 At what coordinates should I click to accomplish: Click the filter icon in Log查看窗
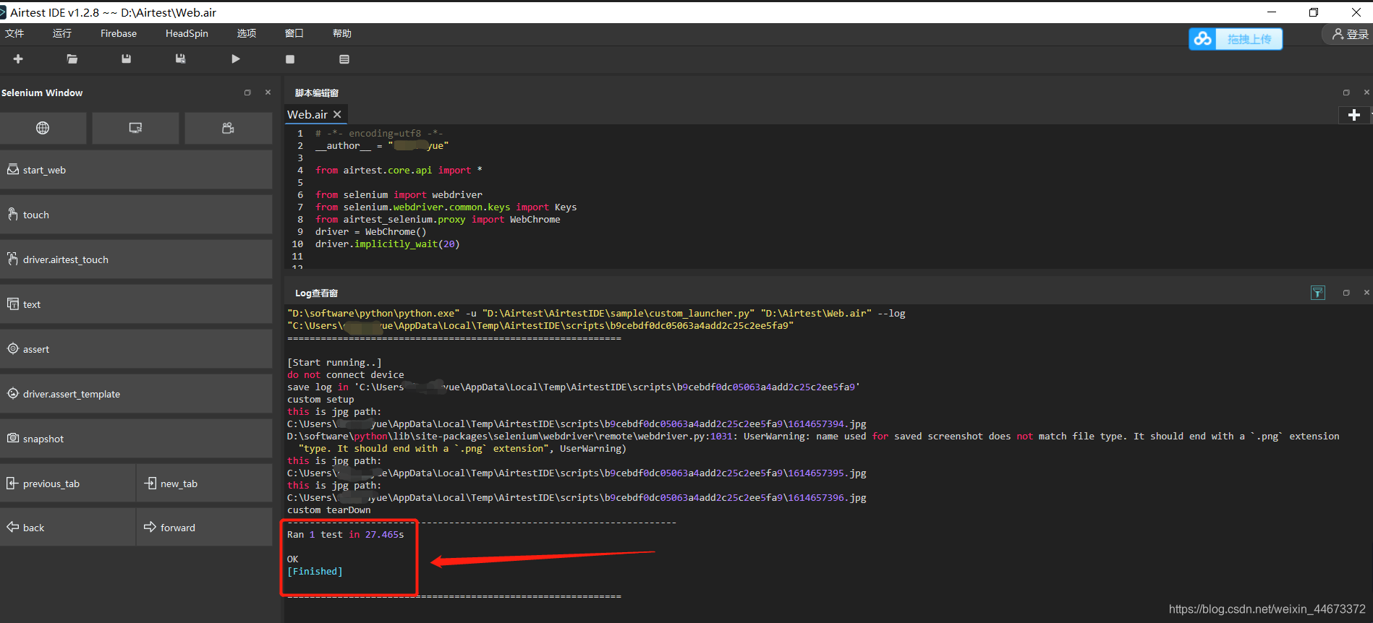point(1318,293)
